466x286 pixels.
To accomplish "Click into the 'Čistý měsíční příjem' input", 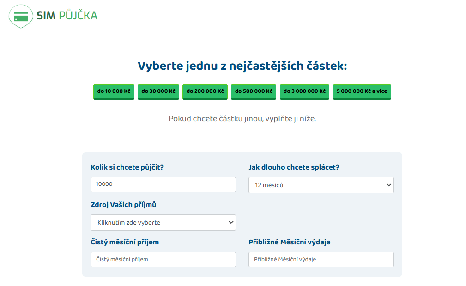I will pyautogui.click(x=163, y=259).
